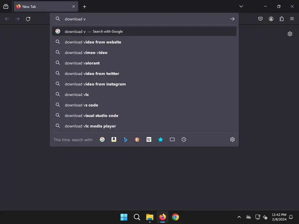The width and height of the screenshot is (299, 224).
Task: Choose suggestion 'download vlc media player'
Action: (x=144, y=126)
